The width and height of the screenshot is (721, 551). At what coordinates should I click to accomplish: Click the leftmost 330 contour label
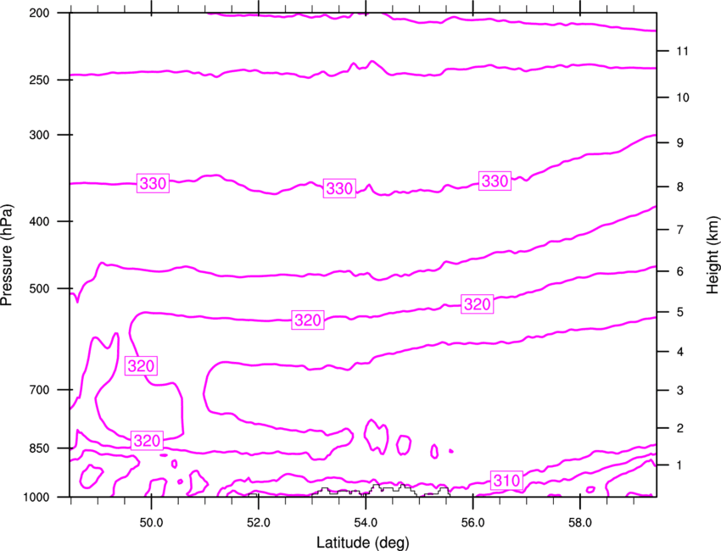(x=154, y=183)
